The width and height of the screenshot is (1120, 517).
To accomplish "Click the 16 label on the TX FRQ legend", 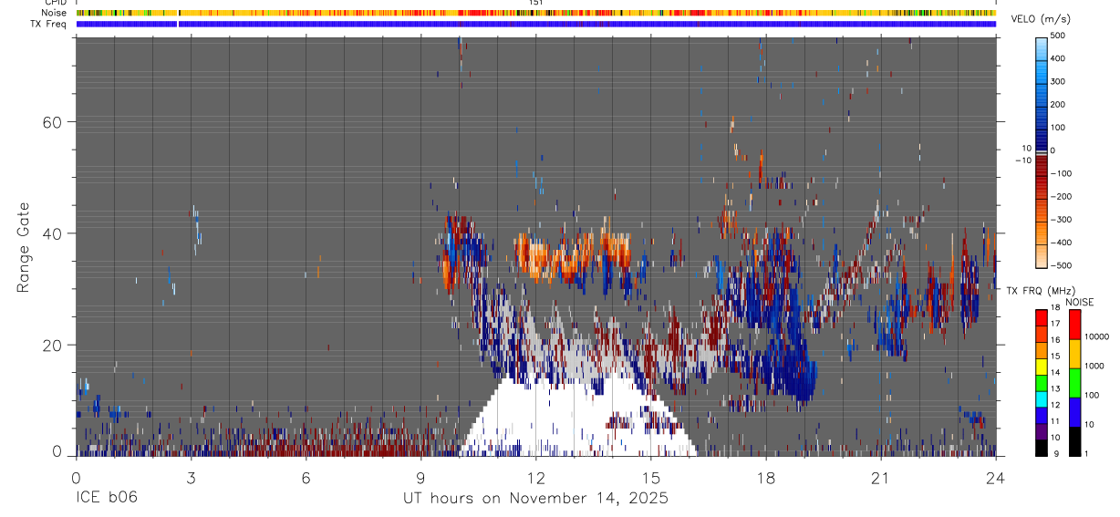I will coord(1054,340).
